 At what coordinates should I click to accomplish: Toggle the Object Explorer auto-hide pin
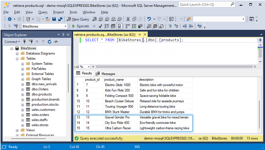coord(63,35)
